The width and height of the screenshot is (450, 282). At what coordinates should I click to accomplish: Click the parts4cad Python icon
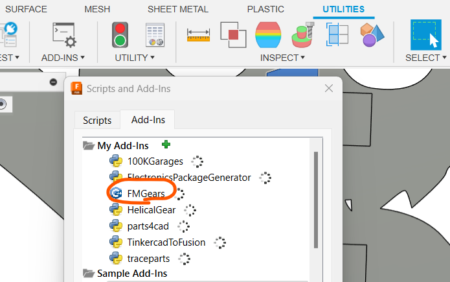116,226
